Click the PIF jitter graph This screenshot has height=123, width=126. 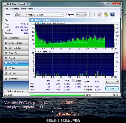click(x=74, y=64)
